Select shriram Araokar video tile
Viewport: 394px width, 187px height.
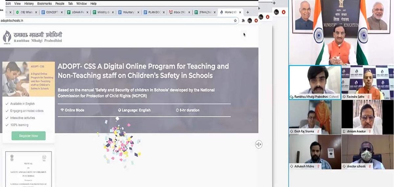point(367,117)
